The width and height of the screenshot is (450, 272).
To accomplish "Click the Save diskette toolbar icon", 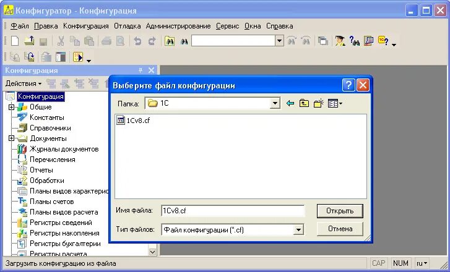I will point(43,41).
